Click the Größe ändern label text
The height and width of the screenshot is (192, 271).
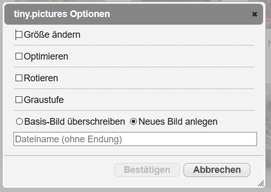(52, 35)
